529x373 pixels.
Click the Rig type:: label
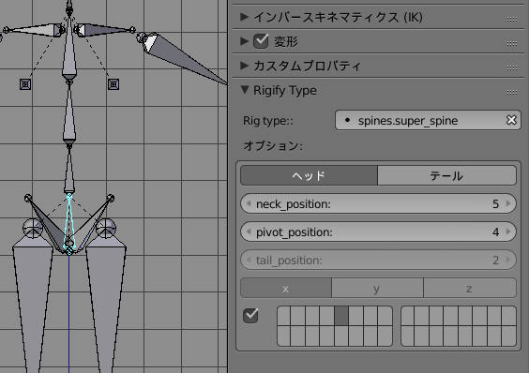268,121
